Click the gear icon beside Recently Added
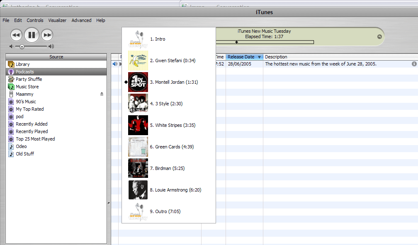This screenshot has width=418, height=245. (11, 124)
